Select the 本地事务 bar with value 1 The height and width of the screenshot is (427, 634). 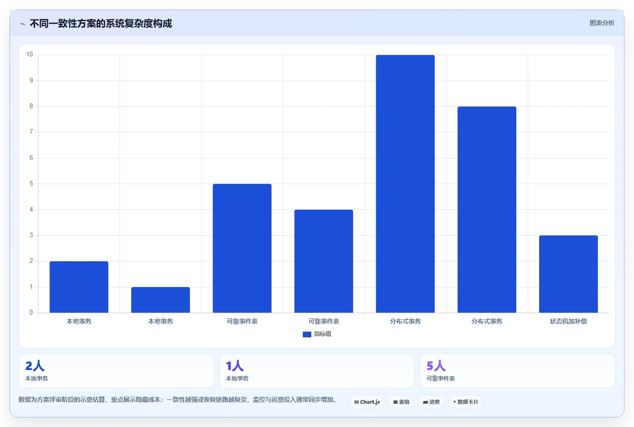160,300
